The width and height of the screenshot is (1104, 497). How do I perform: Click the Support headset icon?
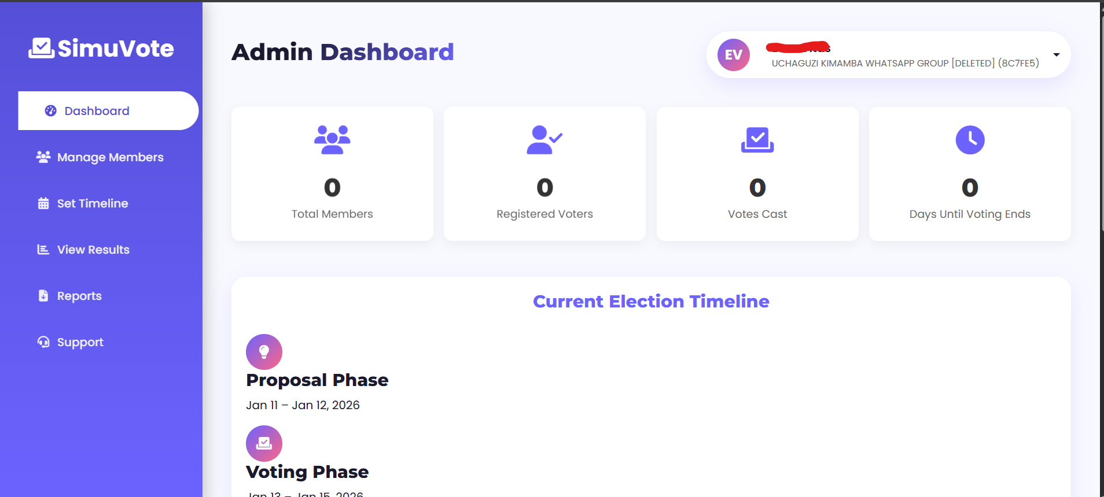42,342
